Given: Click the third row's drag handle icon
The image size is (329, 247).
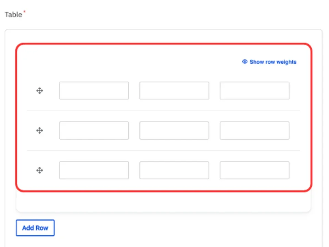Looking at the screenshot, I should pos(39,170).
